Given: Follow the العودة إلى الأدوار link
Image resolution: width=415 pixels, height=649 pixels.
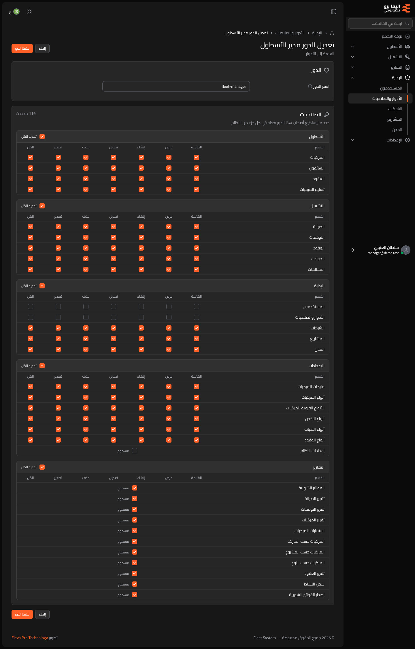Looking at the screenshot, I should coord(320,54).
